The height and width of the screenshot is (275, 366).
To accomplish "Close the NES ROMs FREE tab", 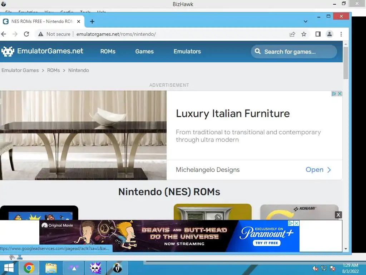I will click(x=79, y=21).
